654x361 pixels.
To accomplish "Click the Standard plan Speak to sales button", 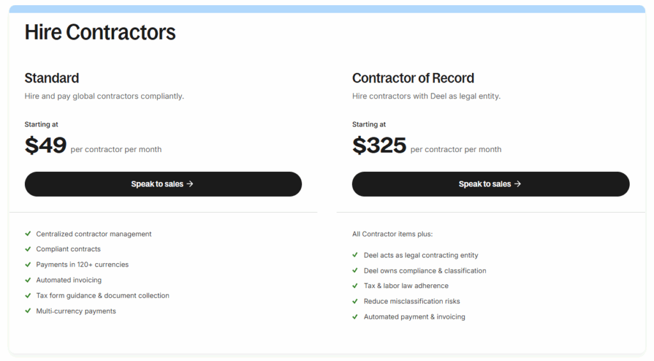I will (x=163, y=184).
